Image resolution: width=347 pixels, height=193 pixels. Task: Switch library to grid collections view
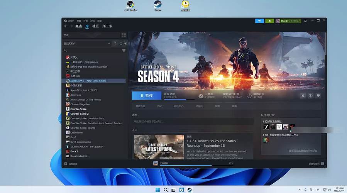point(124,35)
